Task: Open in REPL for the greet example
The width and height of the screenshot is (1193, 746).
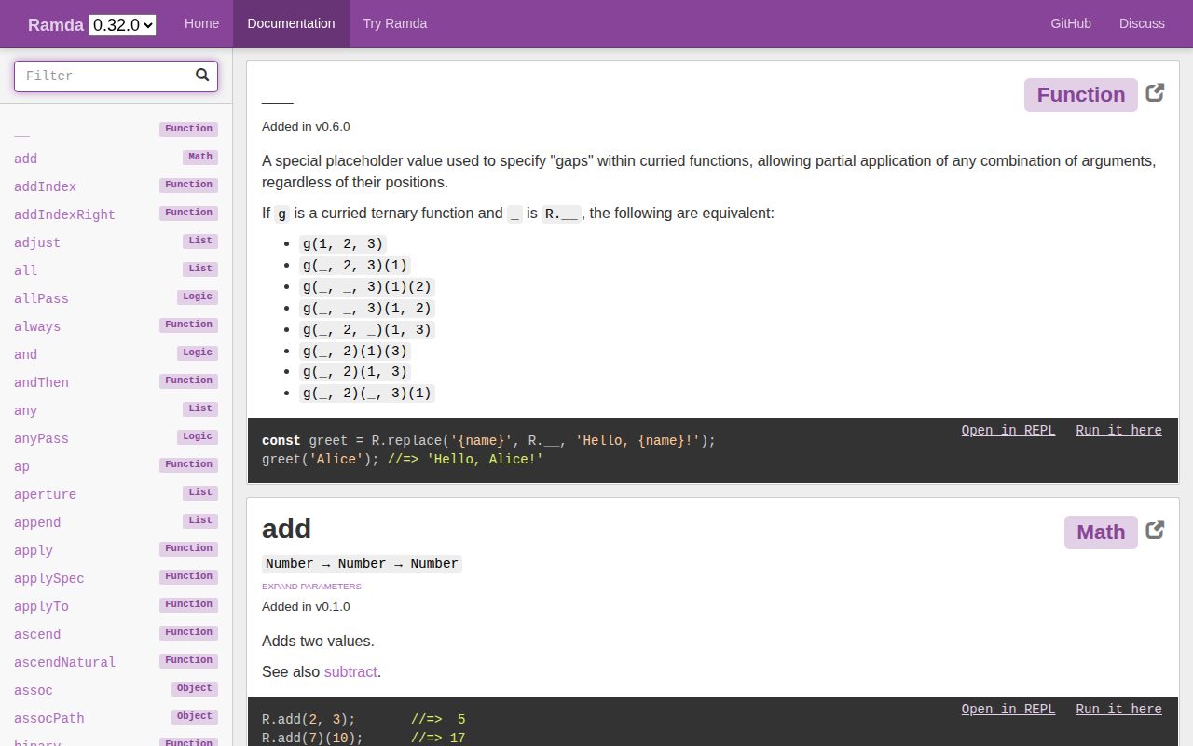Action: [x=1008, y=430]
